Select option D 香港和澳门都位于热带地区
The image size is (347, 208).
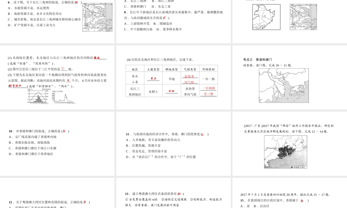click(31, 154)
